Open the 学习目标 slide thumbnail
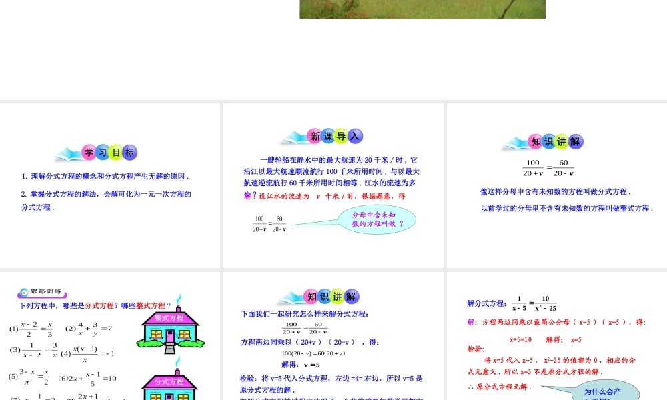 [110, 187]
